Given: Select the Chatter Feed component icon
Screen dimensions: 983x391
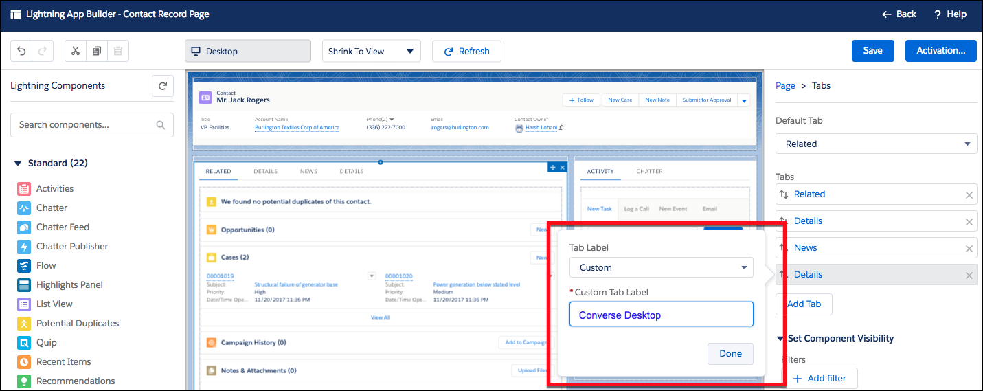Looking at the screenshot, I should pos(24,227).
